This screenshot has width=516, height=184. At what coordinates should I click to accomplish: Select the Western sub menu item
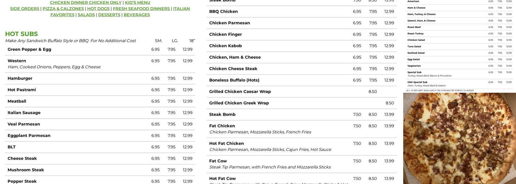pos(17,61)
